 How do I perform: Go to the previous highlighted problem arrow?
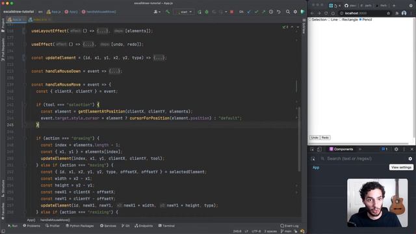point(292,27)
